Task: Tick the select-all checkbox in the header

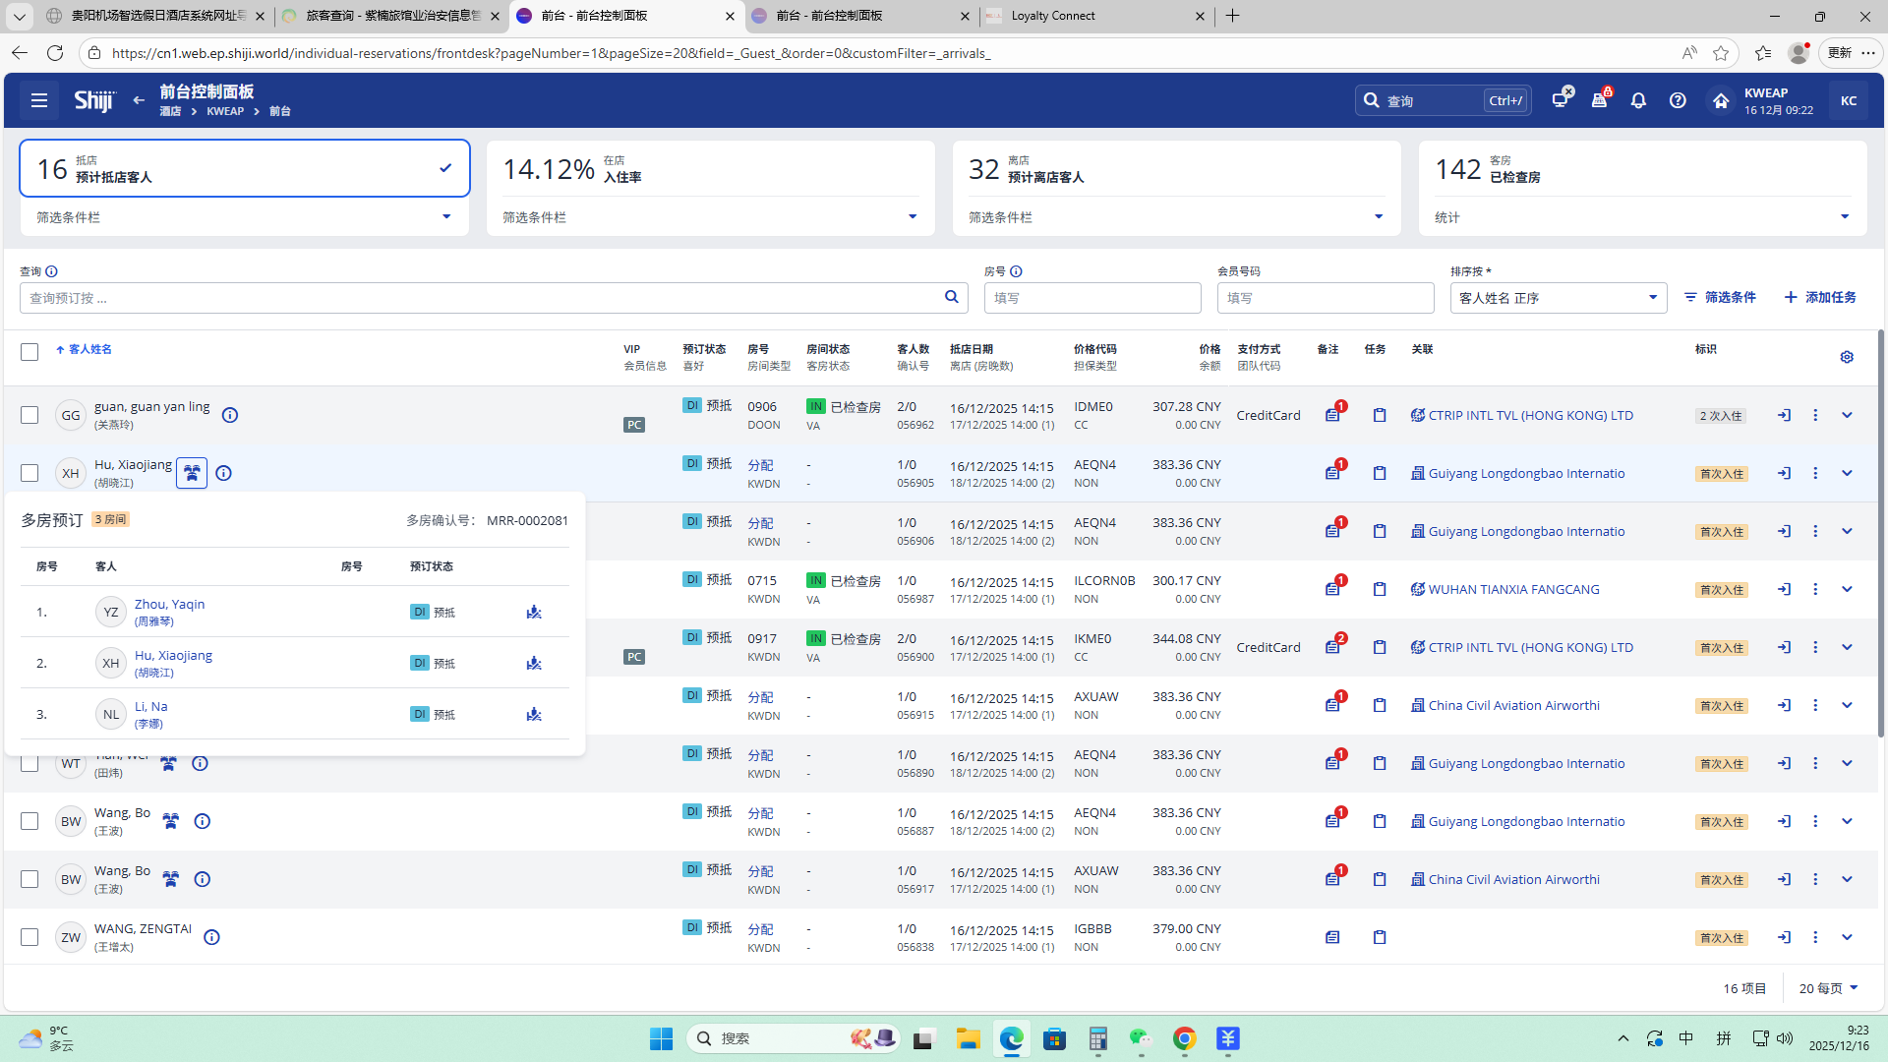Action: pyautogui.click(x=29, y=352)
